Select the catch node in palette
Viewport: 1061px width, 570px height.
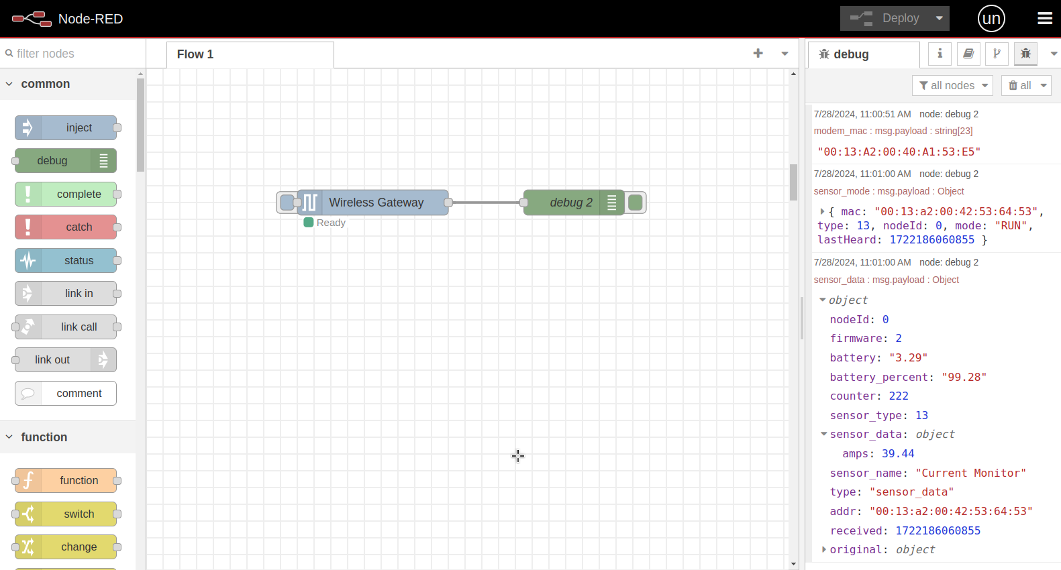point(66,227)
